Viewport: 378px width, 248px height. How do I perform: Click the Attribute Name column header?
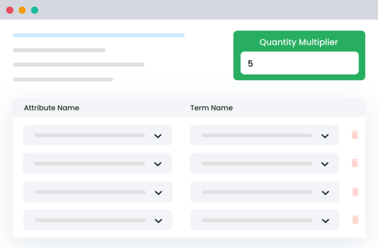pos(52,108)
